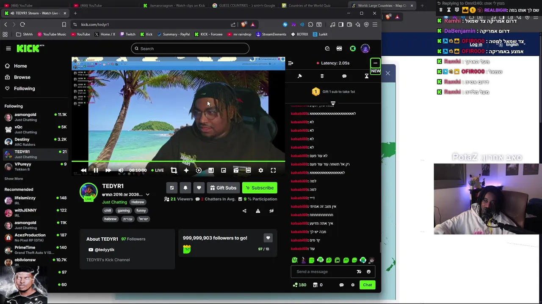Follow TEDYR1 with the heart button
Screen dimensions: 542x304
coord(199,188)
